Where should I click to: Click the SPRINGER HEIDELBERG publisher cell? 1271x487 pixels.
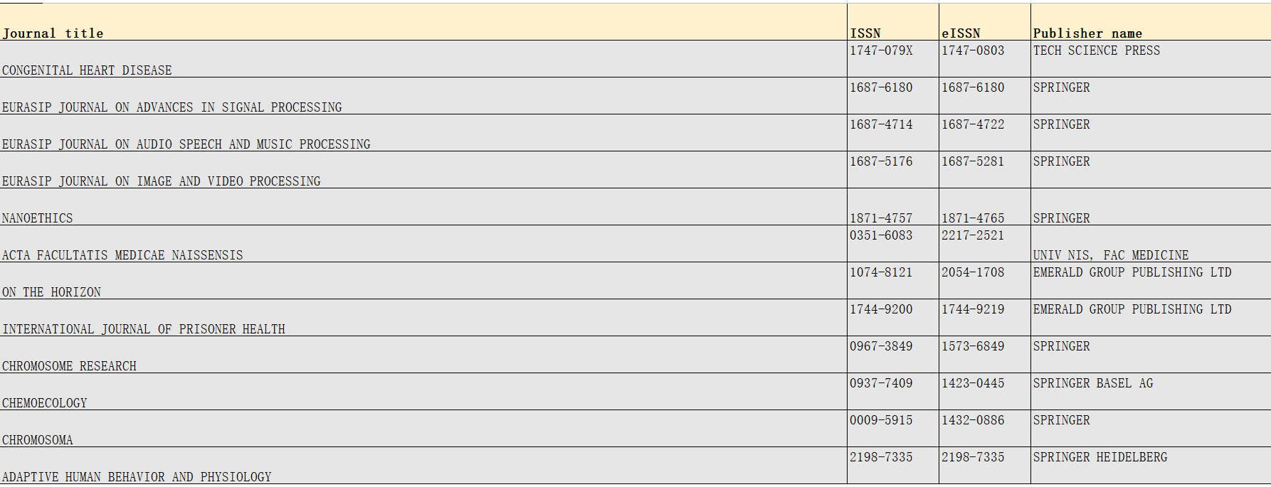(1151, 466)
